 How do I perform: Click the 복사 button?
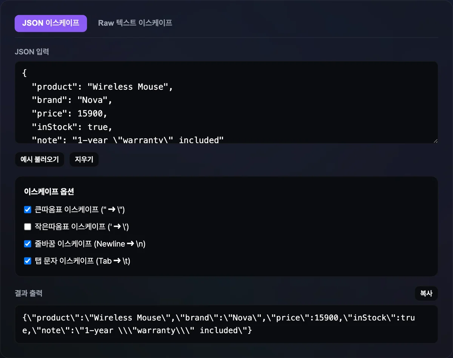426,294
